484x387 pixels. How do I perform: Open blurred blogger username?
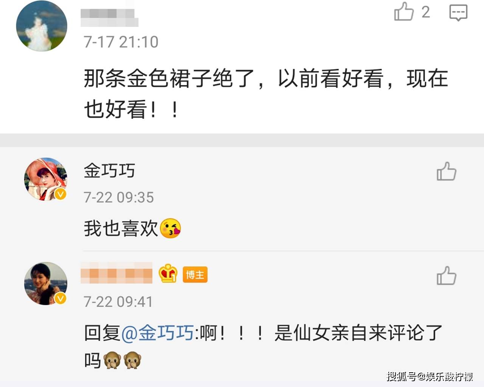click(x=116, y=273)
